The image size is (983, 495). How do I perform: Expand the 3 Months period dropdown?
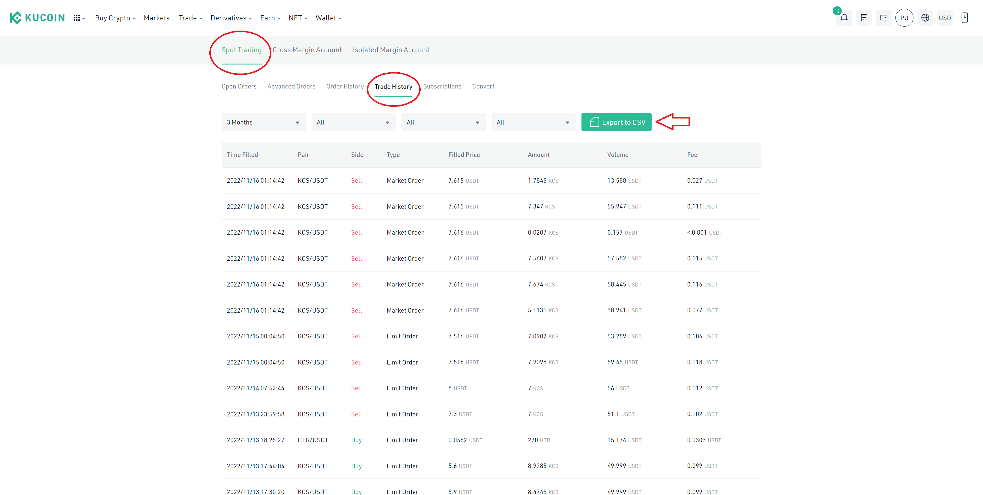(x=264, y=122)
